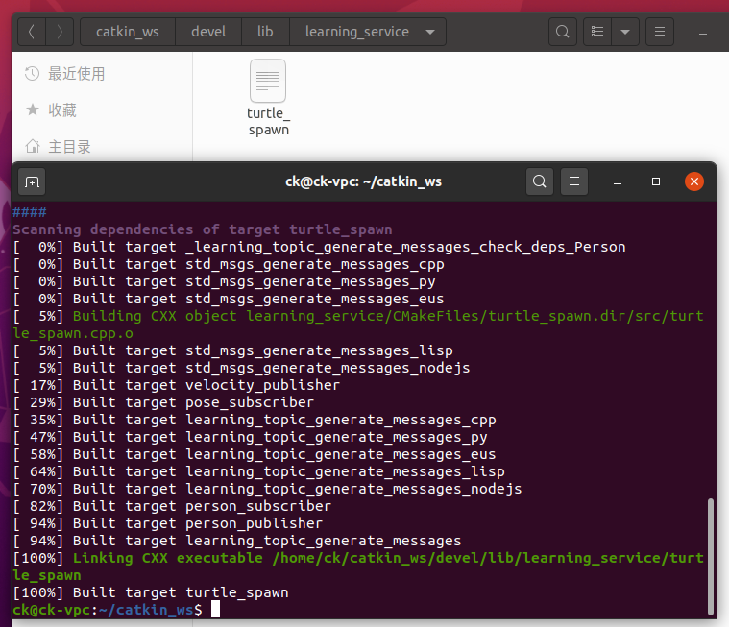Screen dimensions: 729x627
Task: Click 'std_msgs_generate_messages_lisp' line
Action: coord(233,350)
